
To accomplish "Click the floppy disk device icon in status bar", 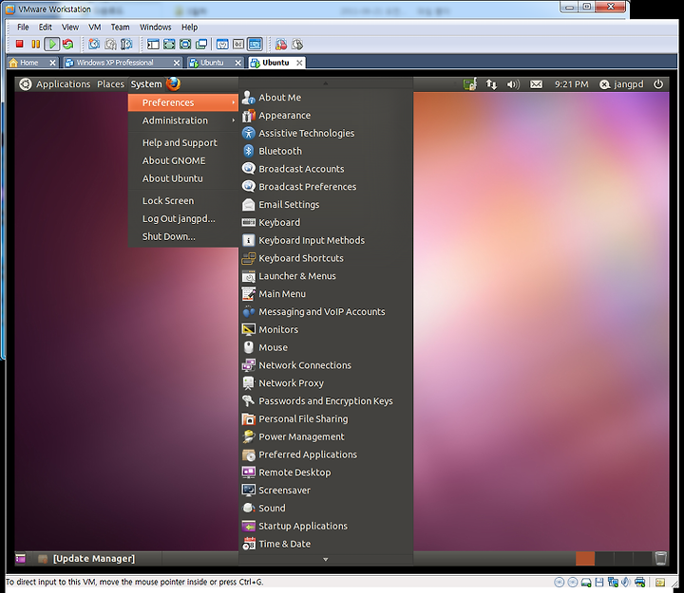I will coord(599,583).
